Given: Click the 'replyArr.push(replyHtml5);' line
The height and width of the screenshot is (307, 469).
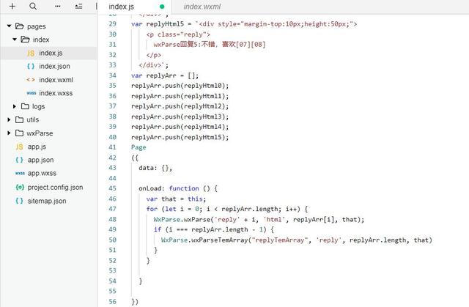Looking at the screenshot, I should coord(180,137).
